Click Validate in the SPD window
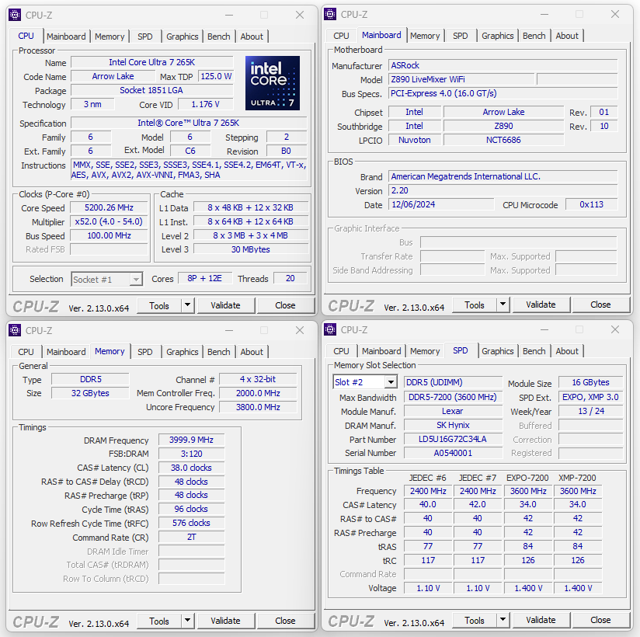This screenshot has width=640, height=637. (x=541, y=620)
